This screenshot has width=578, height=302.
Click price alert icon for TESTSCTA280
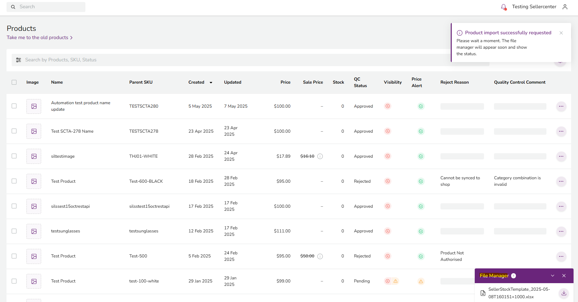point(421,106)
